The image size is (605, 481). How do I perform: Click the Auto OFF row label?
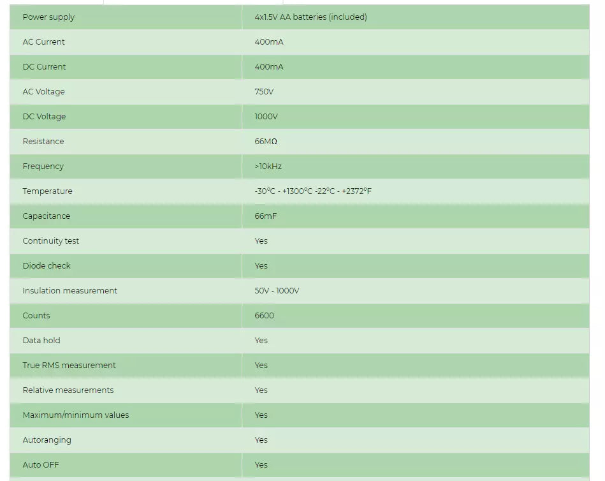(41, 465)
